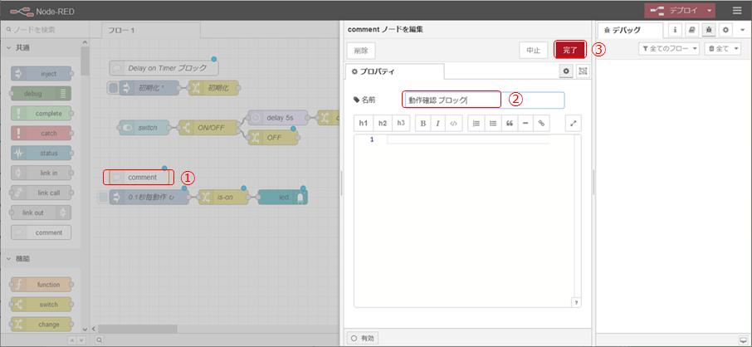Open the node appearance settings gear icon
Image resolution: width=752 pixels, height=347 pixels.
566,71
